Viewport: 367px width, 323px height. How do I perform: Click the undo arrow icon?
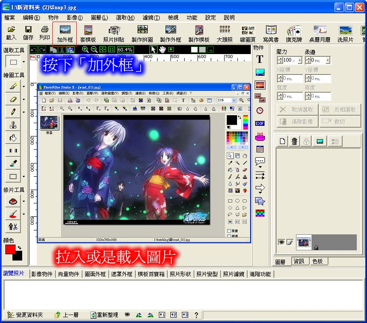34,50
